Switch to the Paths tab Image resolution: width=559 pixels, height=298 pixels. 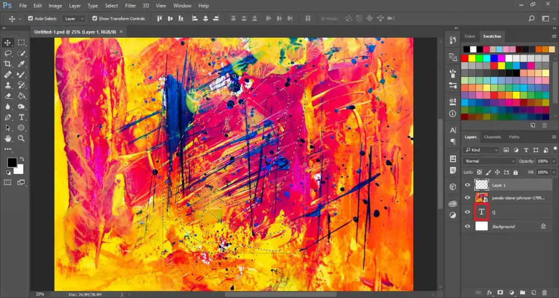pos(514,137)
